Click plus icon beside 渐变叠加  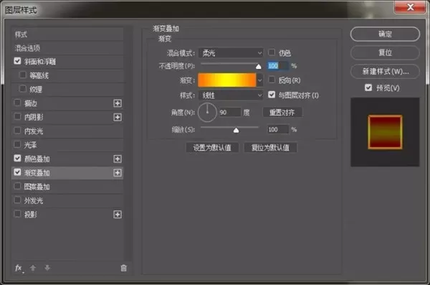(118, 173)
